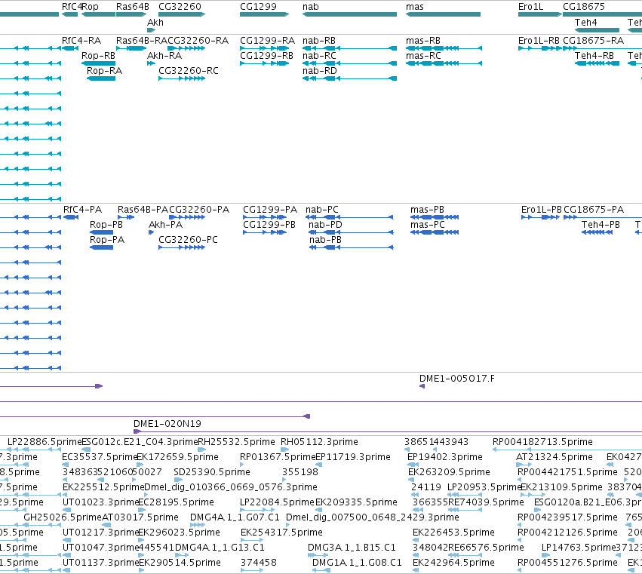Click the nab-RD transcript label
Viewport: 642px width, 574px height.
[x=320, y=71]
